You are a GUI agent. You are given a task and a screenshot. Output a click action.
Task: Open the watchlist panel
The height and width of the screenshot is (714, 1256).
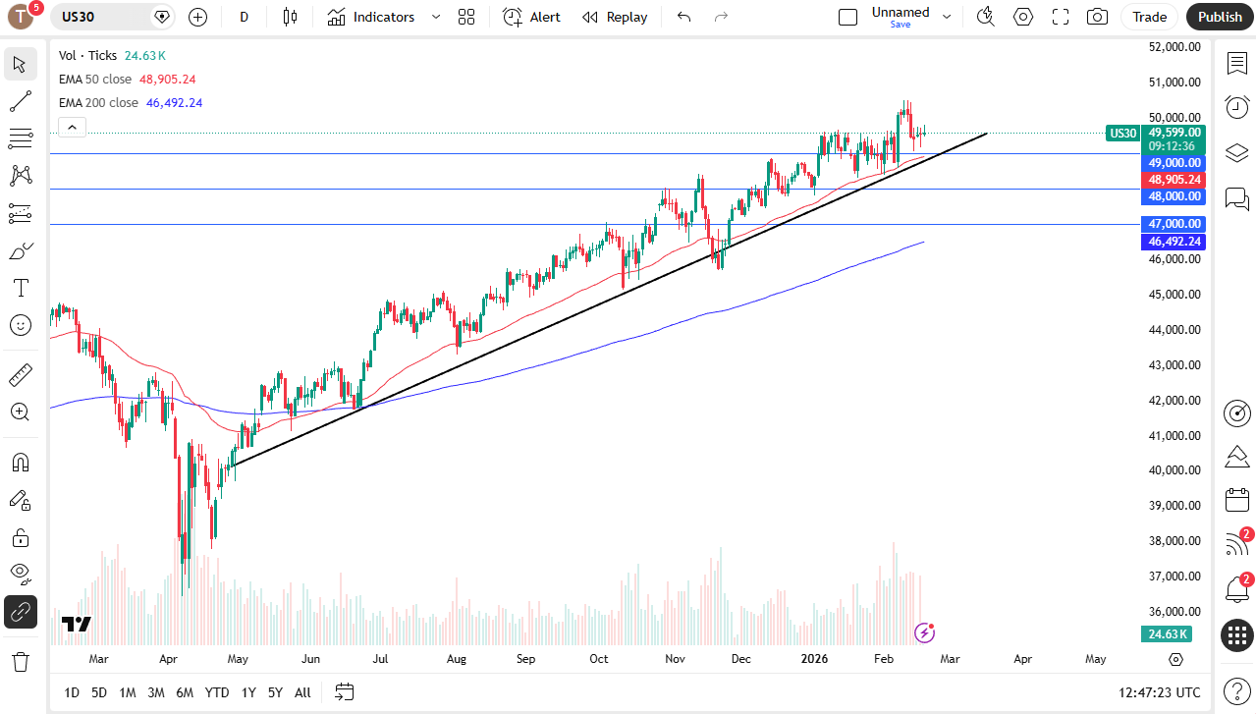pos(1236,63)
